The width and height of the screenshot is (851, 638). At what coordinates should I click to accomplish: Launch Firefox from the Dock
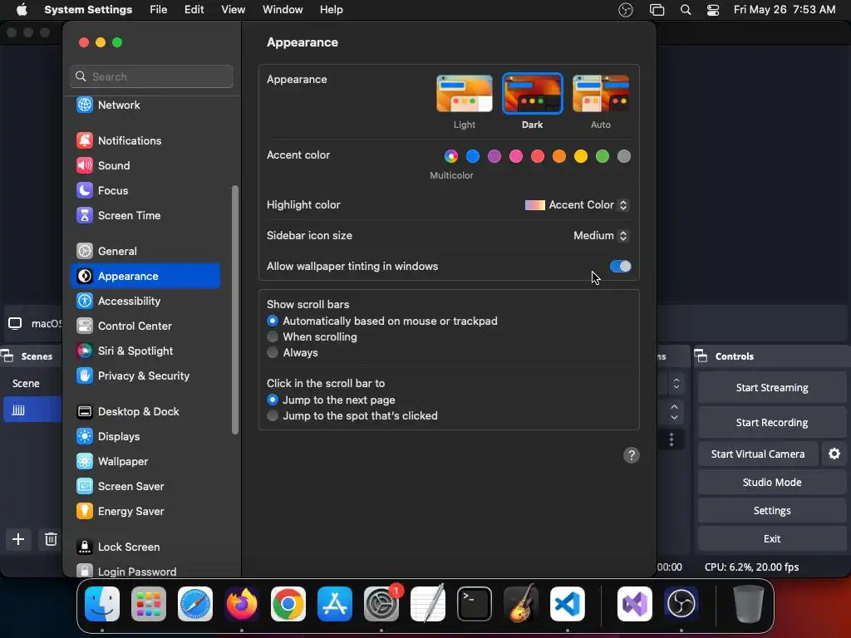tap(242, 604)
